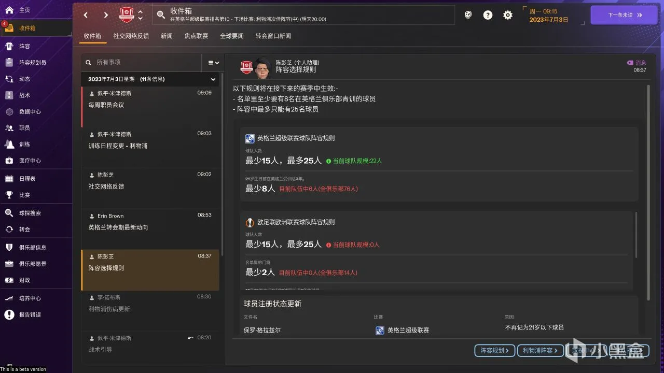Go back with left arrow
The image size is (664, 373).
point(86,15)
